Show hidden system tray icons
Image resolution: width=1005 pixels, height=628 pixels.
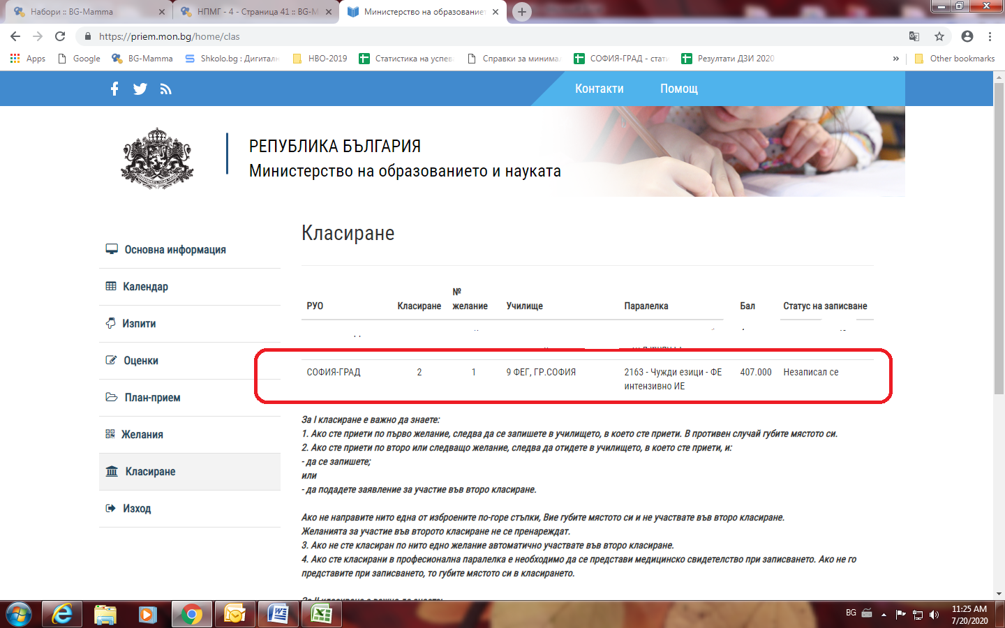point(884,615)
